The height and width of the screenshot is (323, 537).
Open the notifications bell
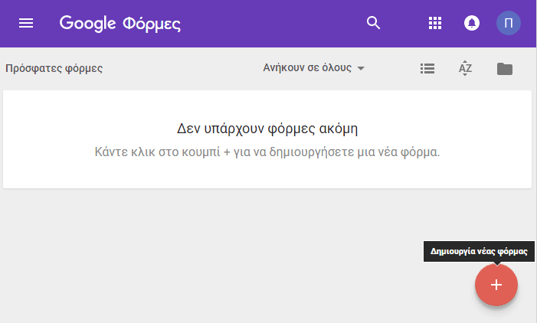pyautogui.click(x=472, y=23)
